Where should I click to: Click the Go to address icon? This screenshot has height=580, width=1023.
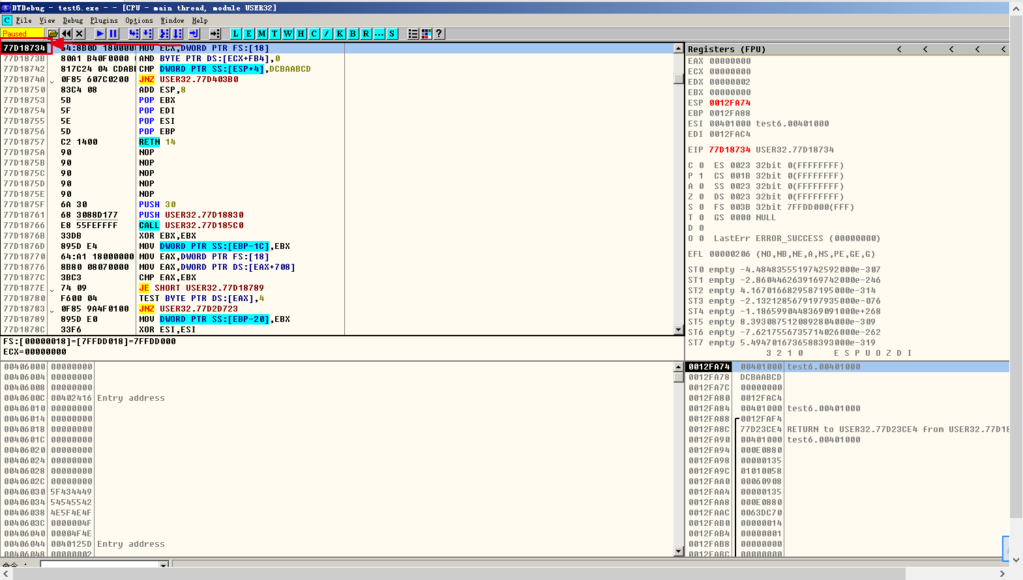tap(215, 34)
